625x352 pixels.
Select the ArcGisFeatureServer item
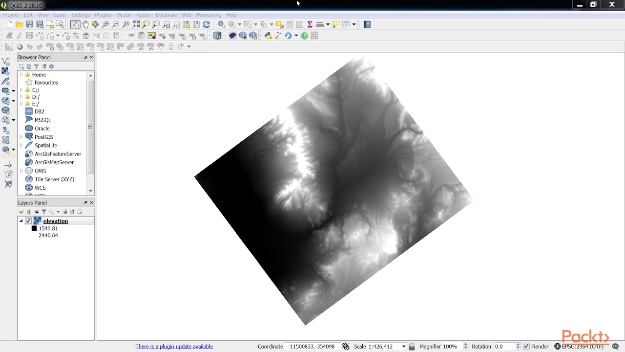click(58, 154)
